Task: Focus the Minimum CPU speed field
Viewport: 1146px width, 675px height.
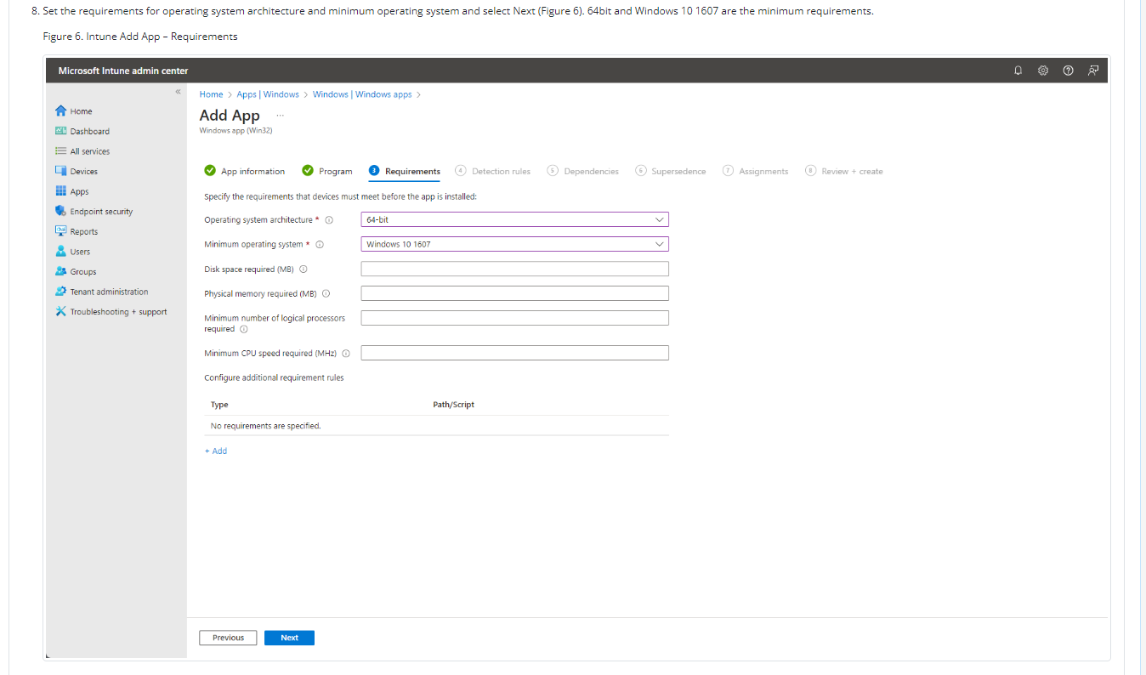Action: pyautogui.click(x=514, y=353)
